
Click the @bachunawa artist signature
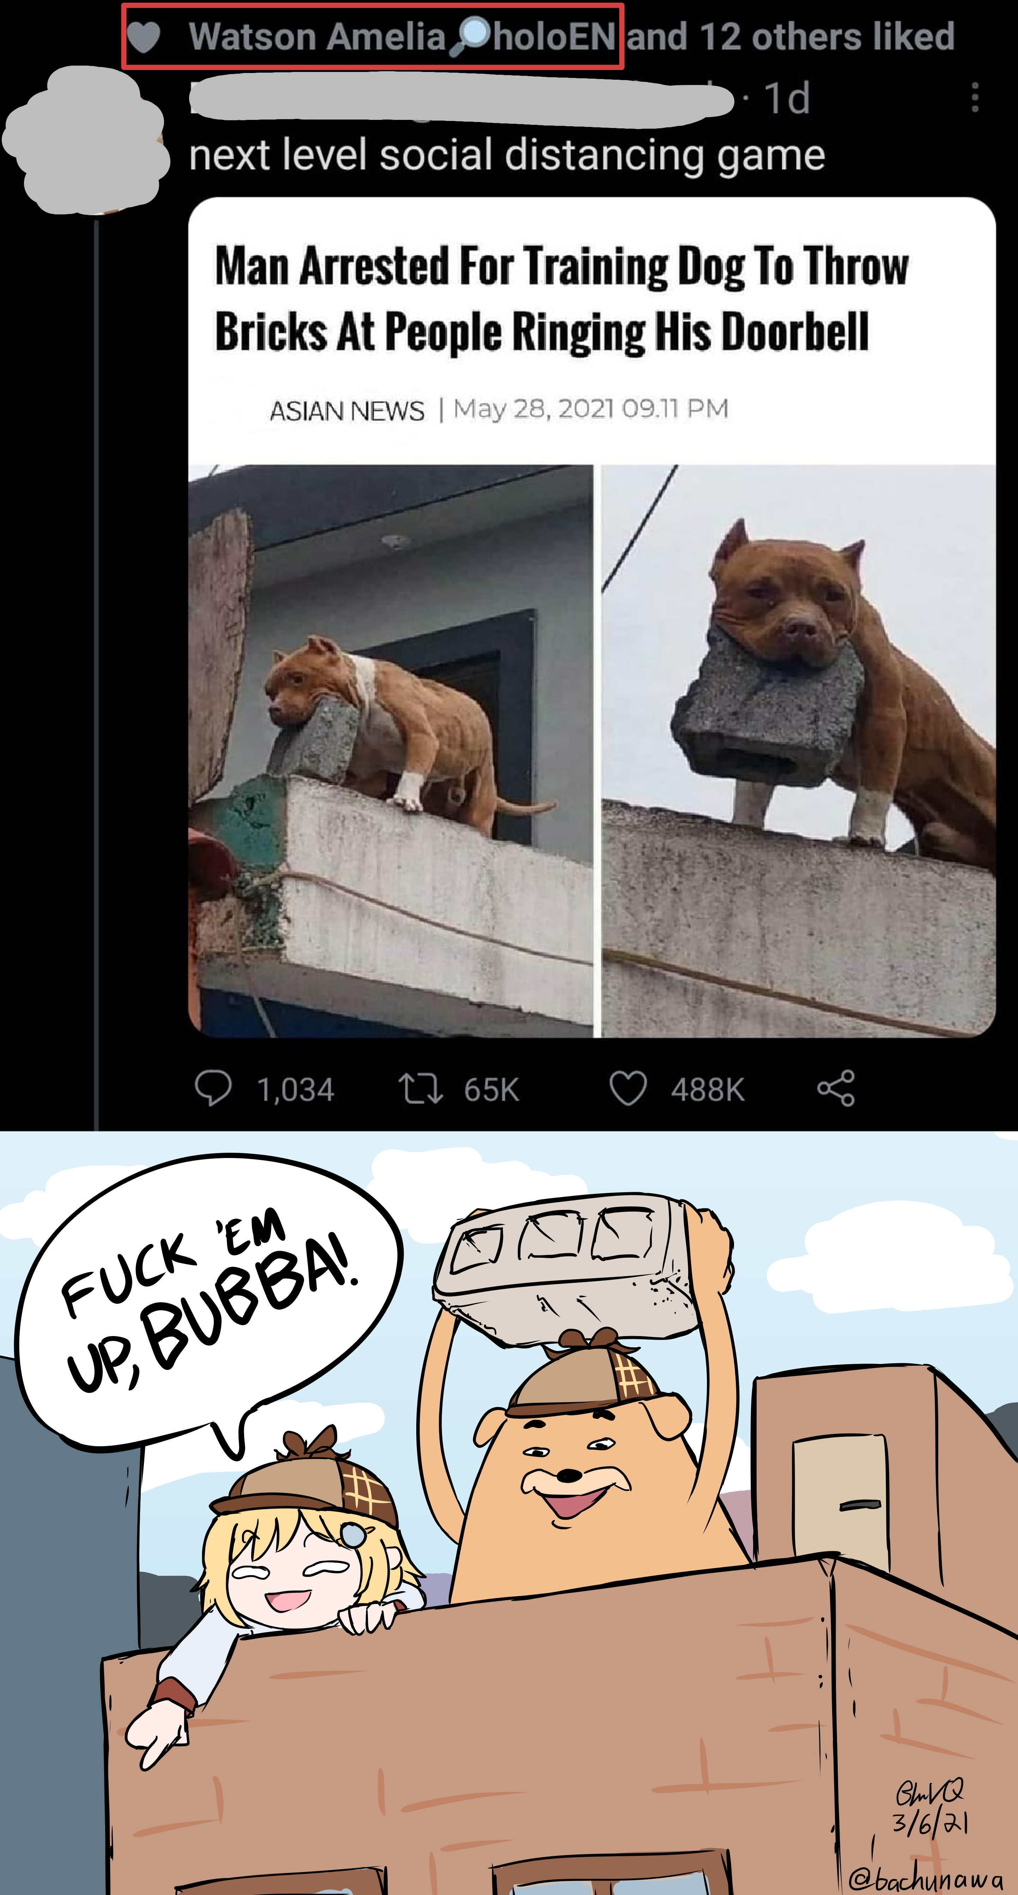[925, 1879]
